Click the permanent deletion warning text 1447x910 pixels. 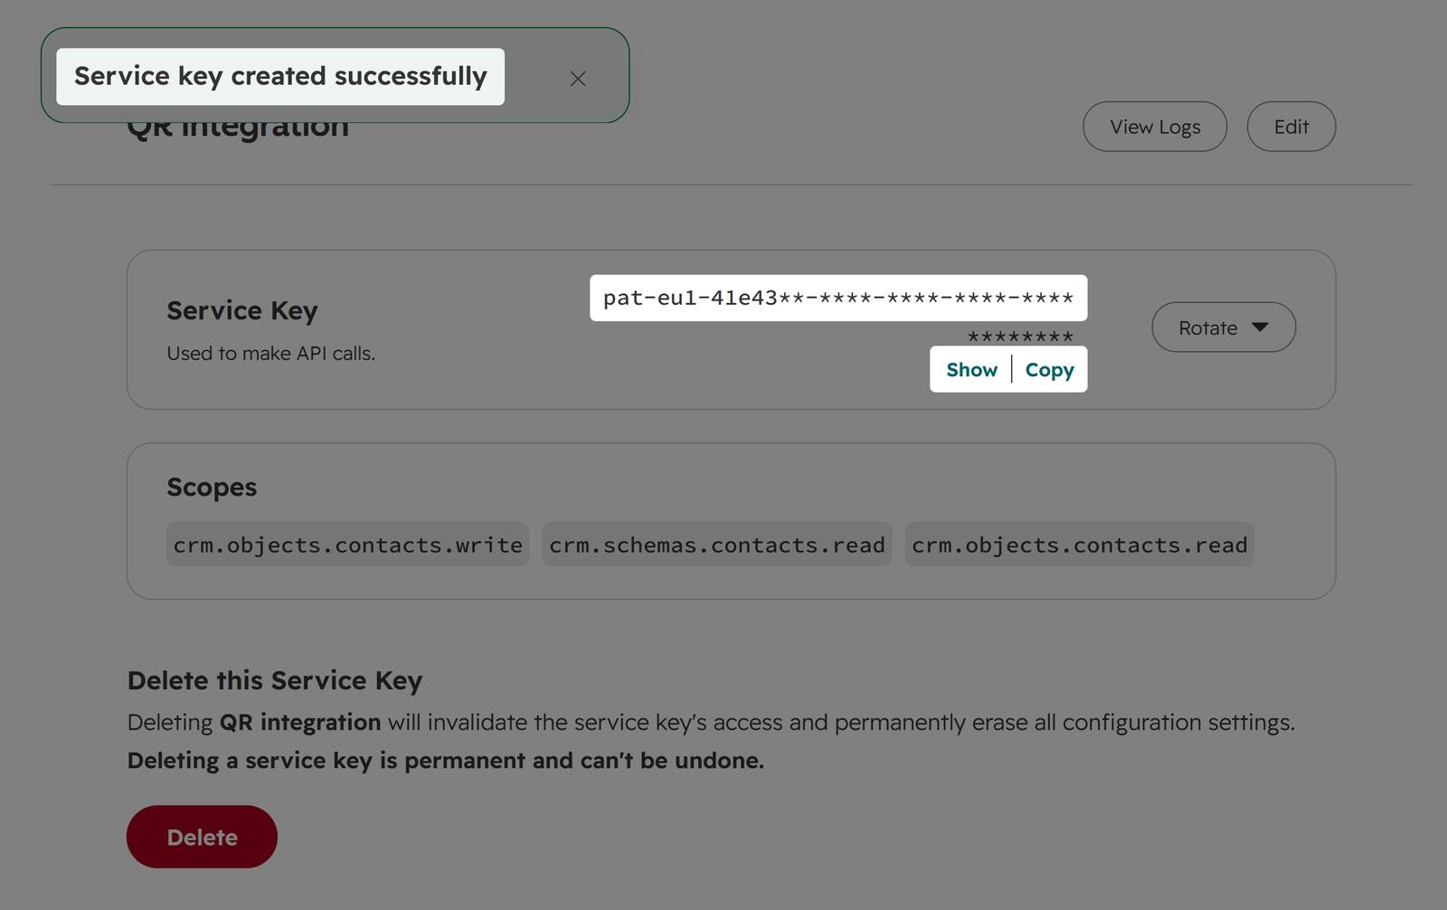click(446, 761)
